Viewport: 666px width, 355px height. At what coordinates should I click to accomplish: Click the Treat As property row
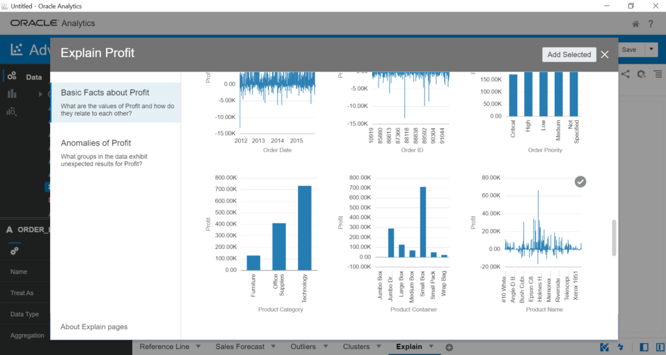click(25, 293)
